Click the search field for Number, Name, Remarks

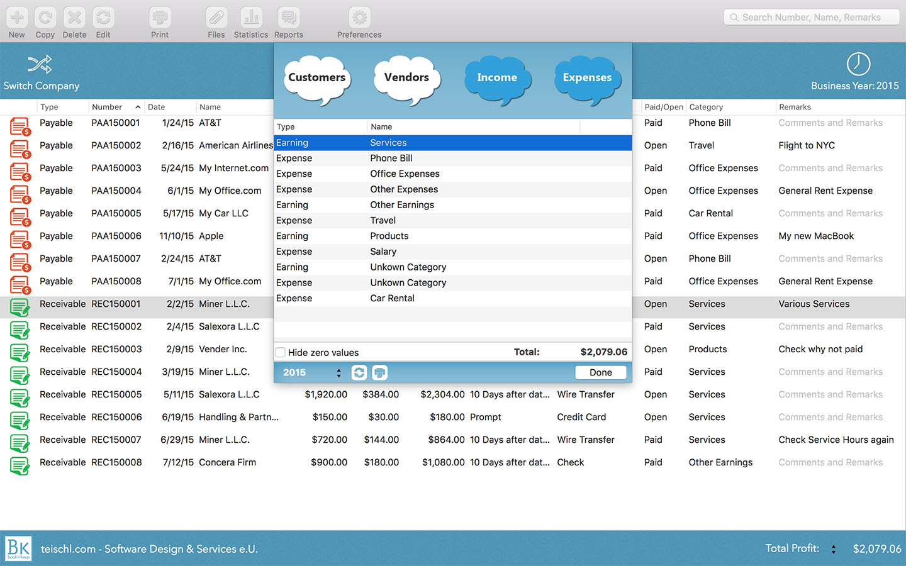[x=812, y=18]
